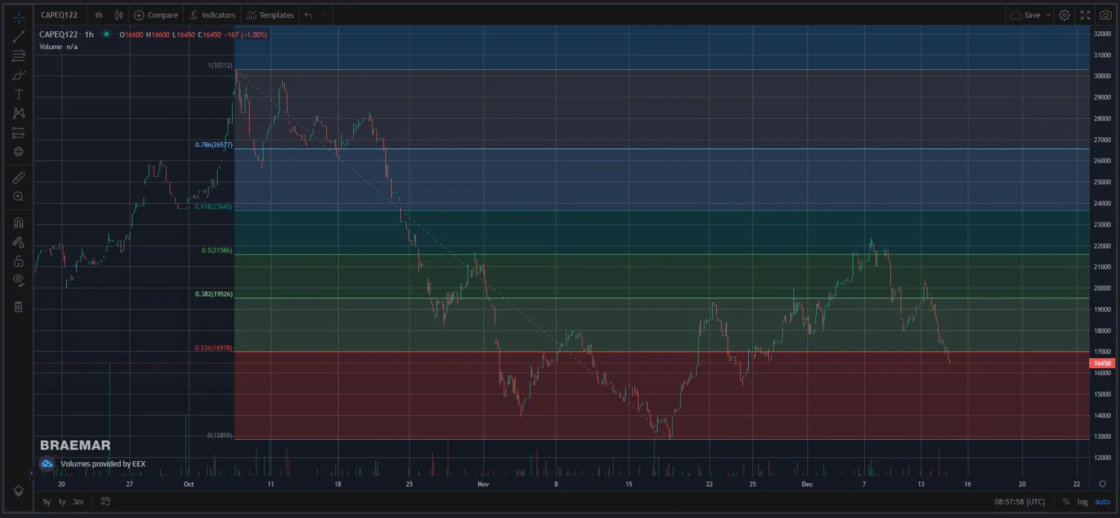Screen dimensions: 1120x518
Task: Open the object tree layers panel
Action: pos(18,491)
